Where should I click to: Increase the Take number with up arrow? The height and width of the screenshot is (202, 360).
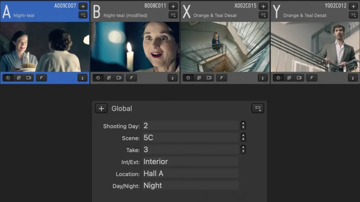(243, 147)
